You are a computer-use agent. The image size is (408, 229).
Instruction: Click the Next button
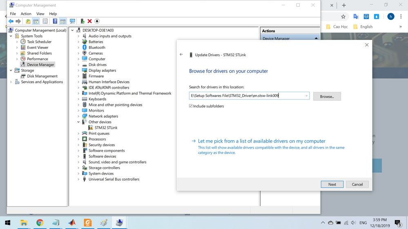[x=332, y=184]
